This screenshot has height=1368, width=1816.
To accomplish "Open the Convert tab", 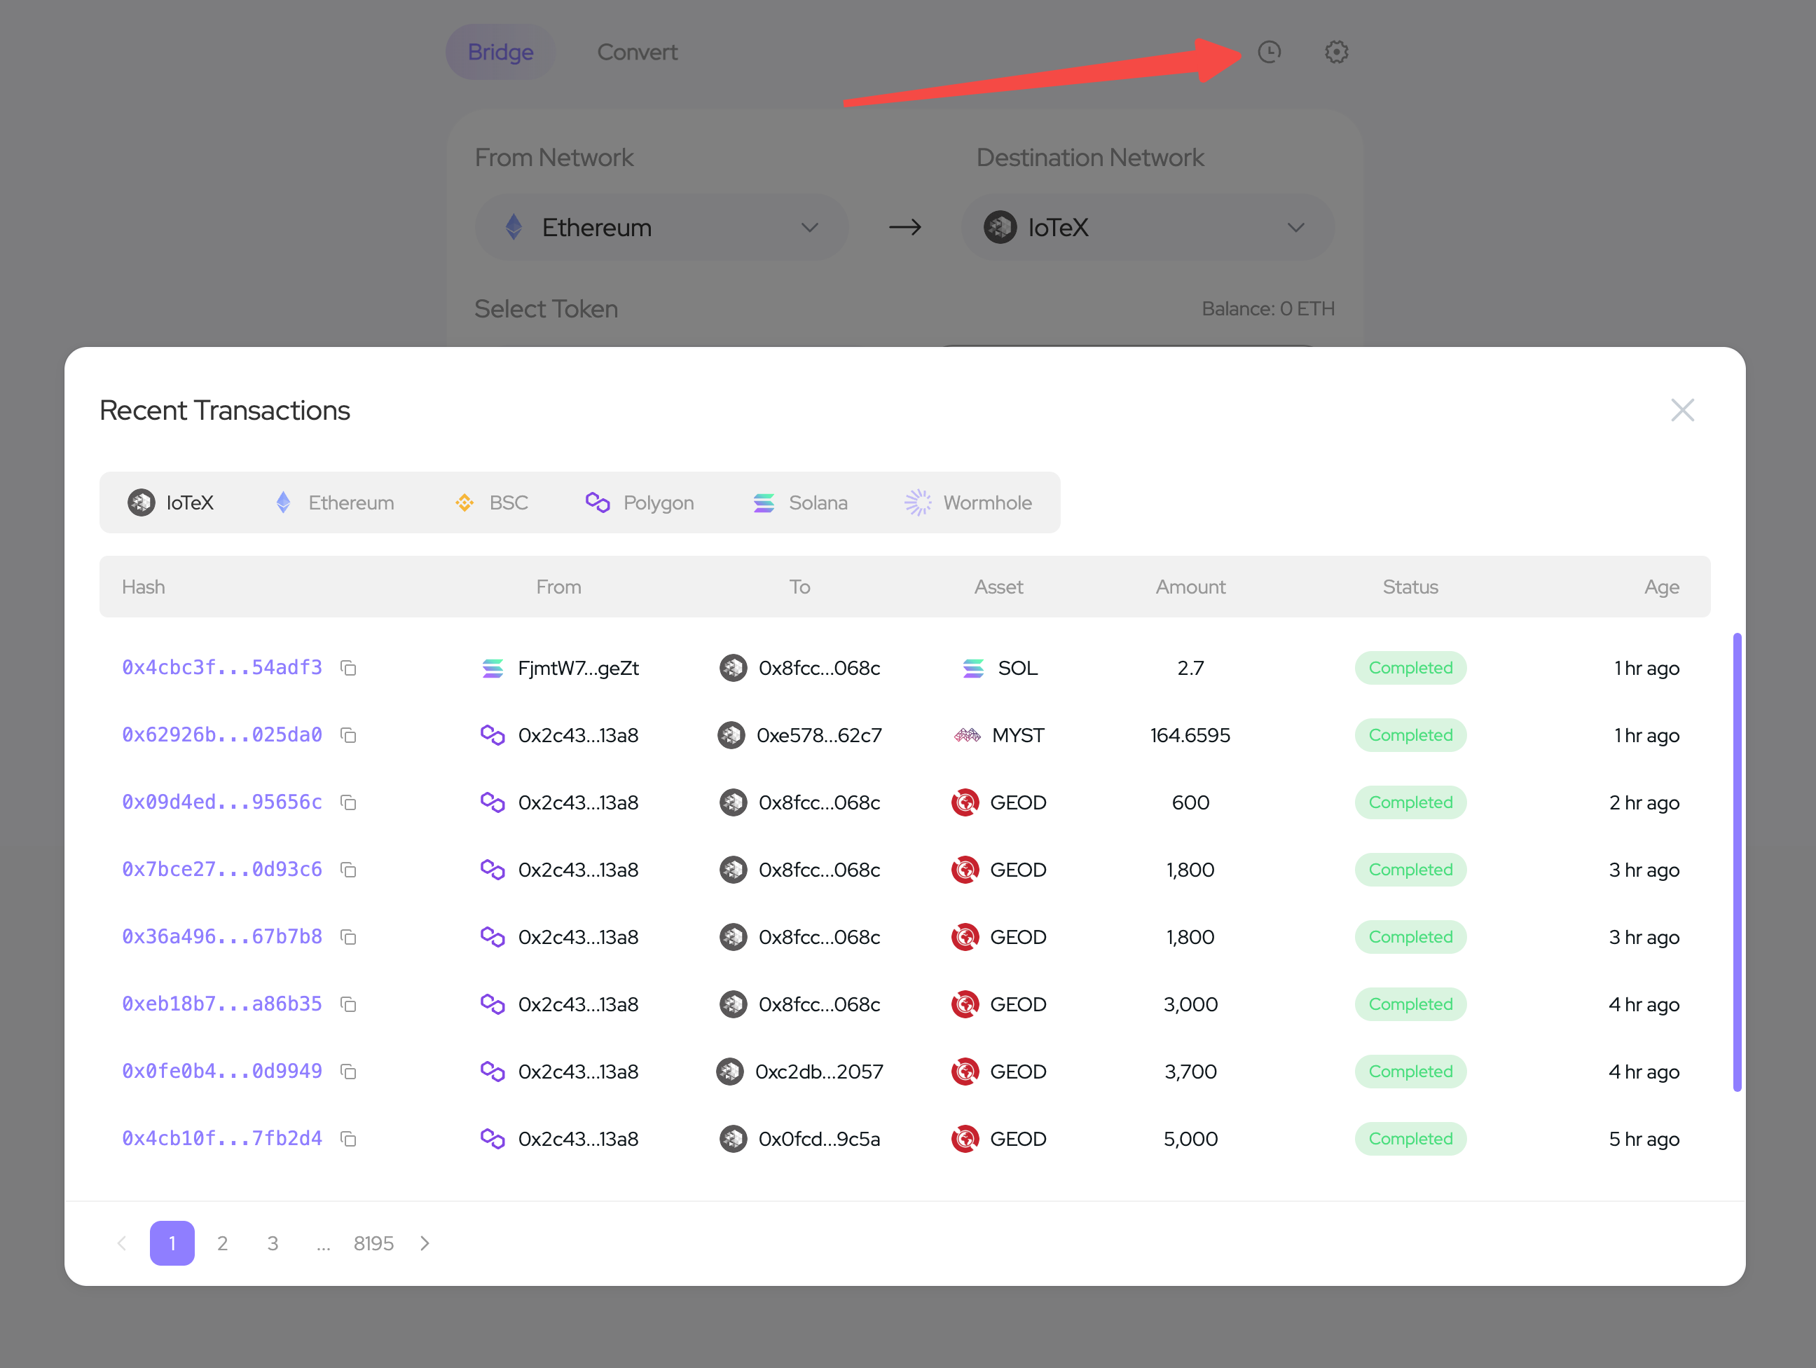I will [x=636, y=52].
